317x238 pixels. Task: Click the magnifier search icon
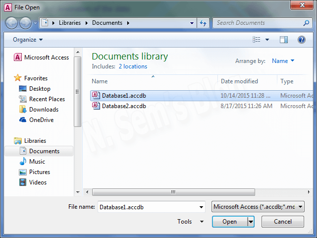306,23
